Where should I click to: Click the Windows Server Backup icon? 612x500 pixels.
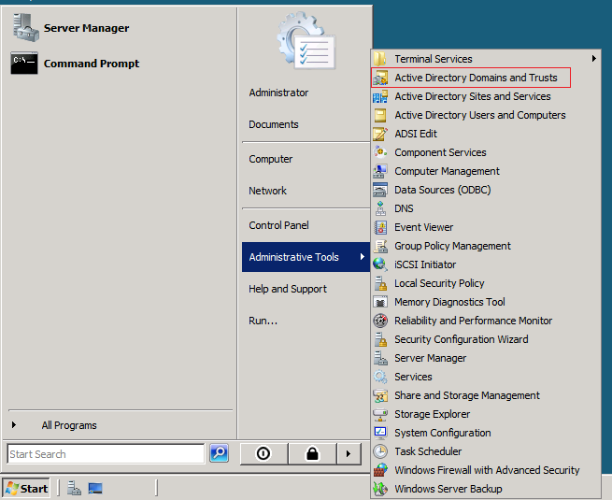coord(380,489)
